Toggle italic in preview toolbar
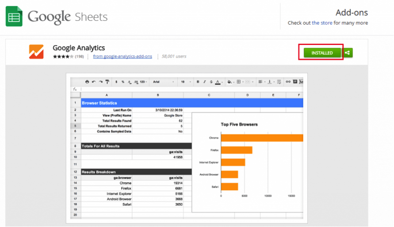 pyautogui.click(x=205, y=82)
